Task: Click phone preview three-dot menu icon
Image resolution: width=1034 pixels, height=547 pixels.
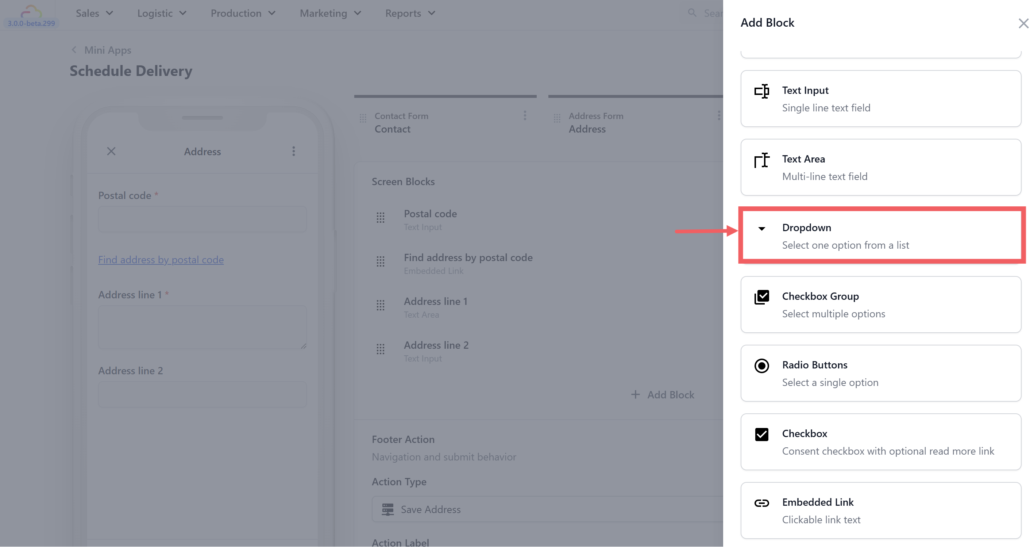Action: tap(293, 152)
